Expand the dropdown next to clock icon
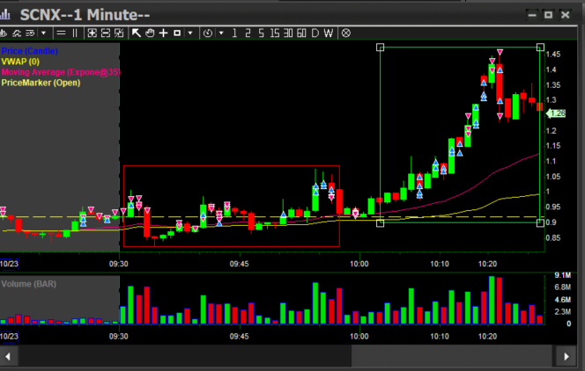Image resolution: width=585 pixels, height=371 pixels. pos(221,33)
